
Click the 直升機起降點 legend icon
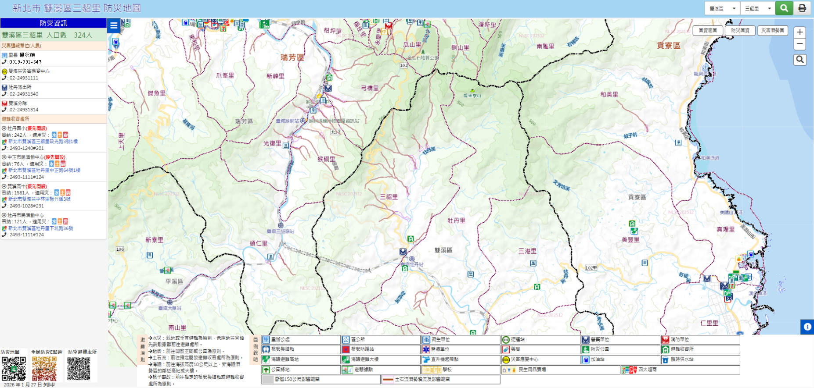click(426, 360)
